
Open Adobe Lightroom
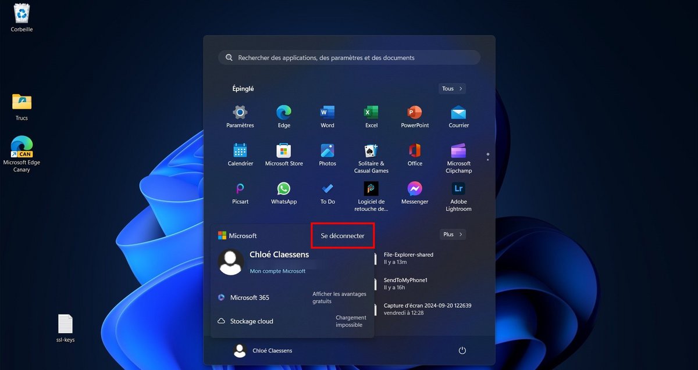[x=458, y=197]
